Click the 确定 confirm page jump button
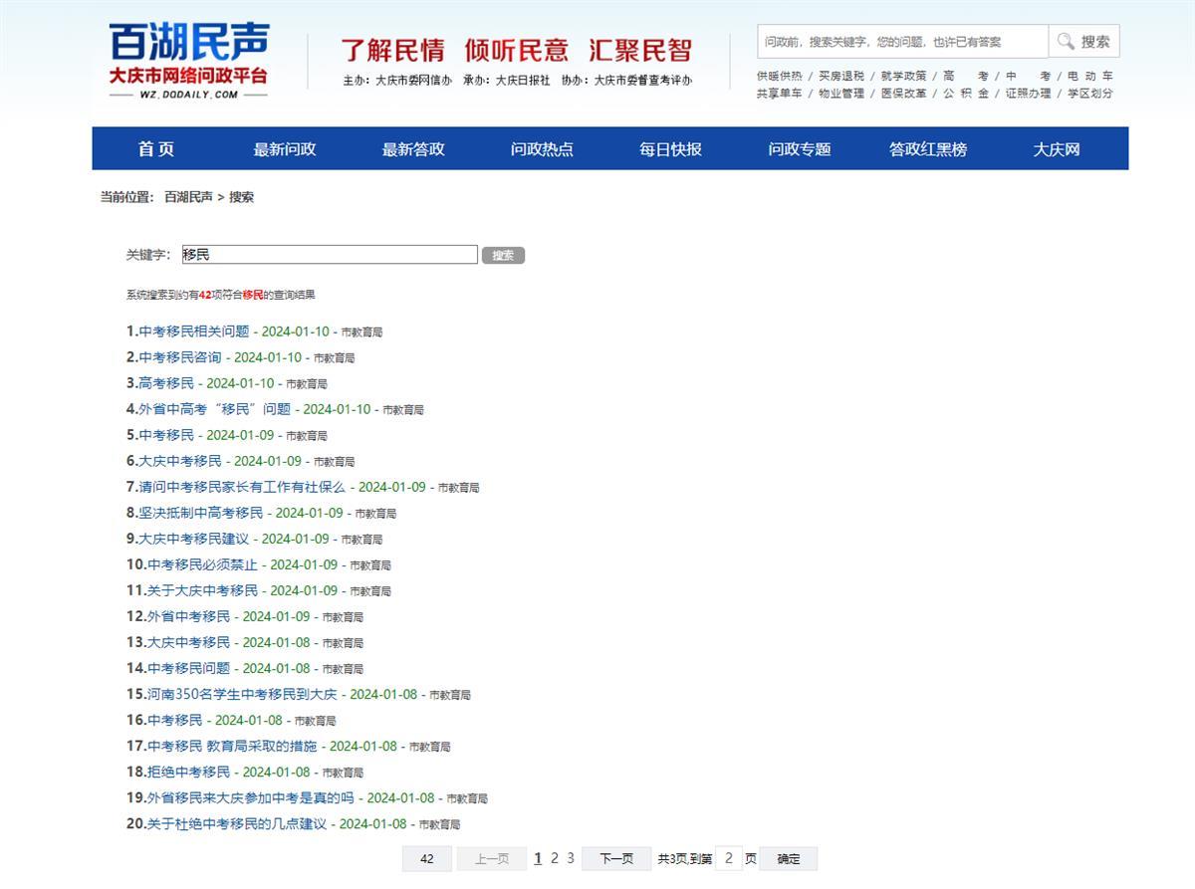 point(789,859)
